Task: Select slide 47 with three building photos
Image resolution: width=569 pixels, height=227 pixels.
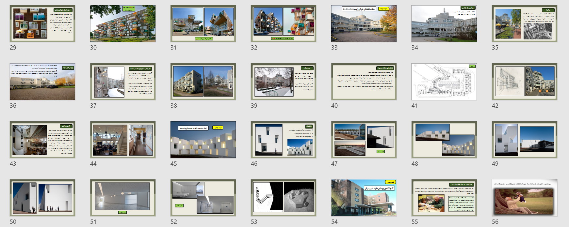Action: 364,140
